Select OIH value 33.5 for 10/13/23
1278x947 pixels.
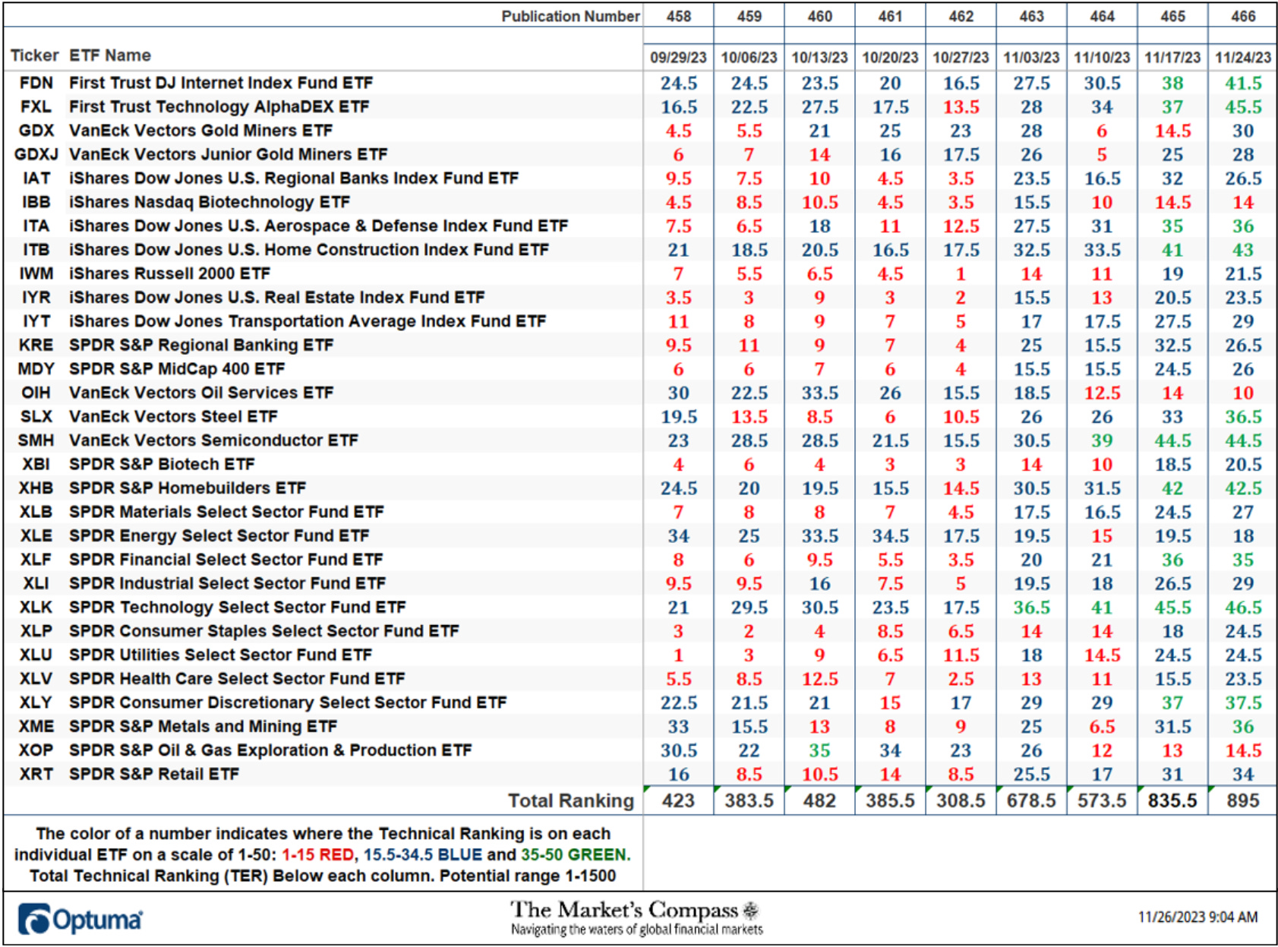coord(819,393)
